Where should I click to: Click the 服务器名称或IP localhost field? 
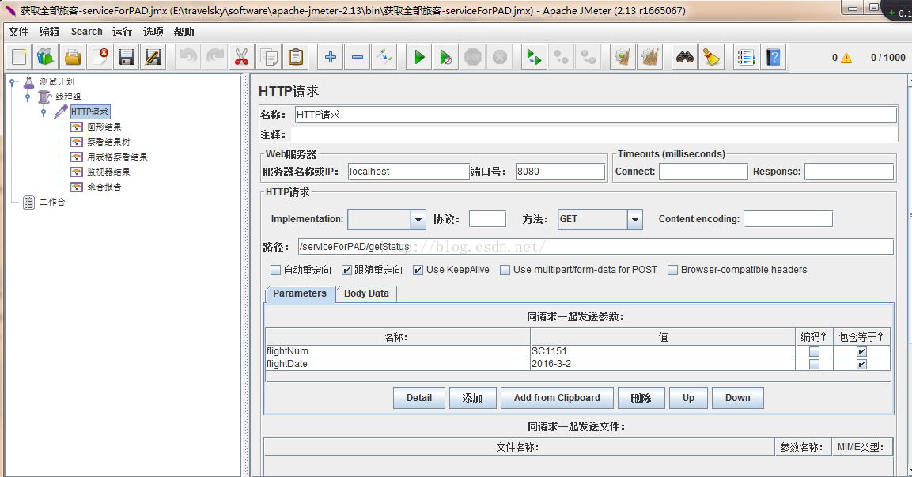[408, 172]
